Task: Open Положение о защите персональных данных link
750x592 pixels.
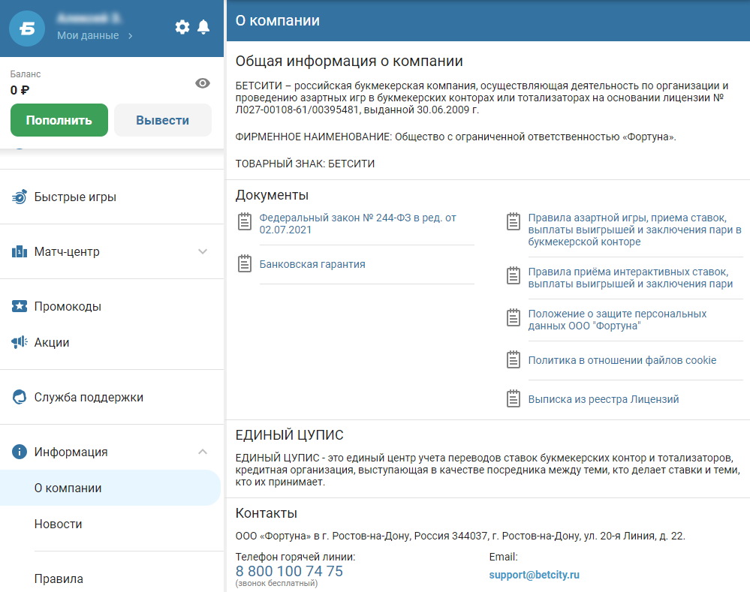Action: click(x=617, y=320)
